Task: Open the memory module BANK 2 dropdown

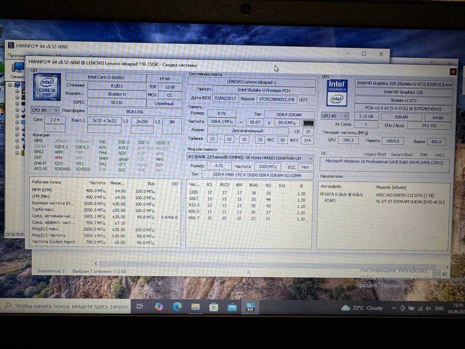Action: (250, 157)
